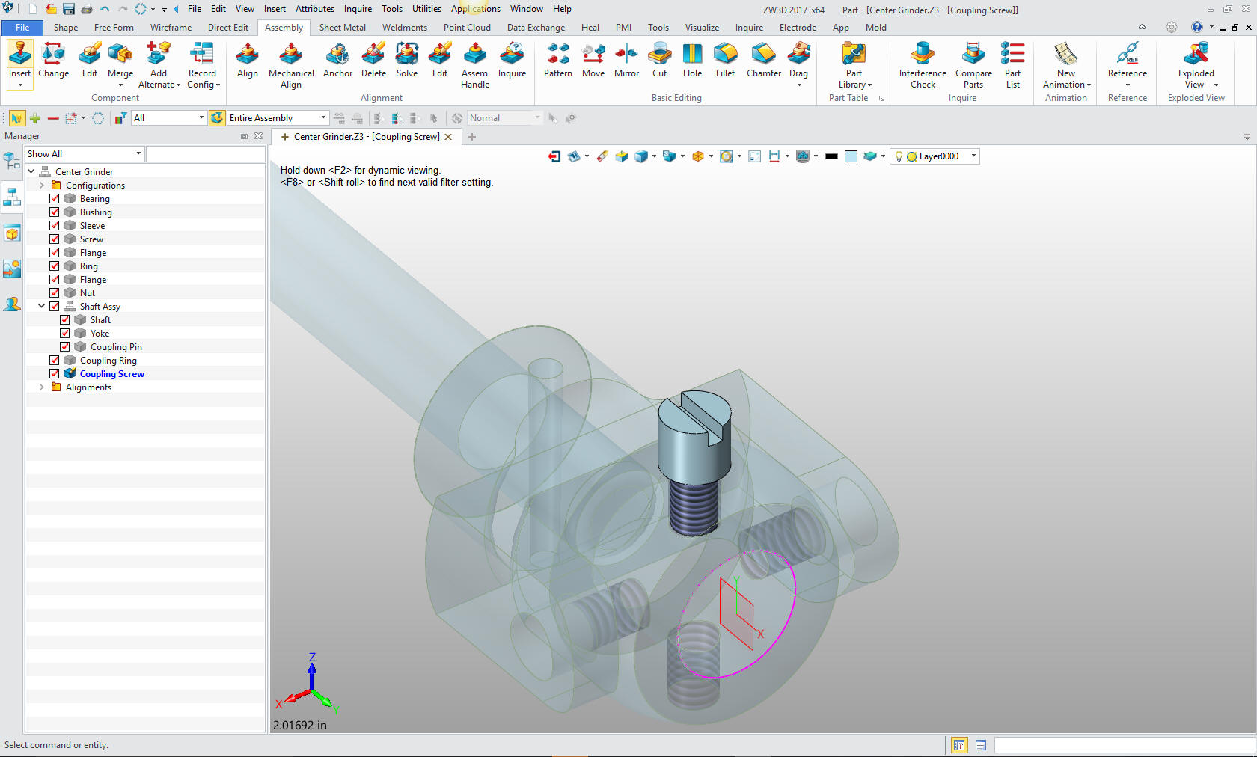The image size is (1257, 757).
Task: Click the File button
Action: (x=22, y=28)
